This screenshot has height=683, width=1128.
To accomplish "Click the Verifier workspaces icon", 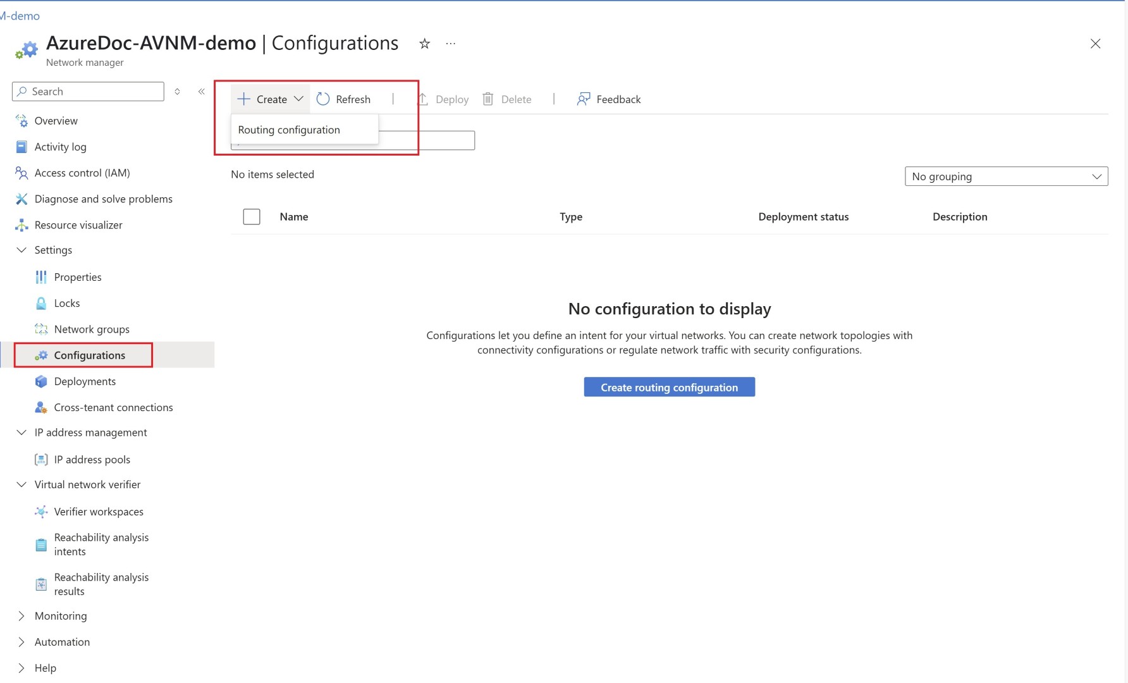I will pyautogui.click(x=41, y=512).
